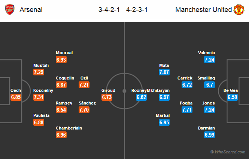Click Özil's 7.21 rating badge
The height and width of the screenshot is (159, 249).
point(84,85)
